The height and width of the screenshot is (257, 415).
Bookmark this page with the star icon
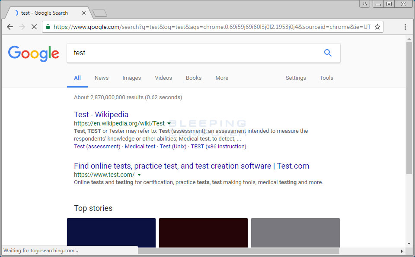pyautogui.click(x=377, y=27)
